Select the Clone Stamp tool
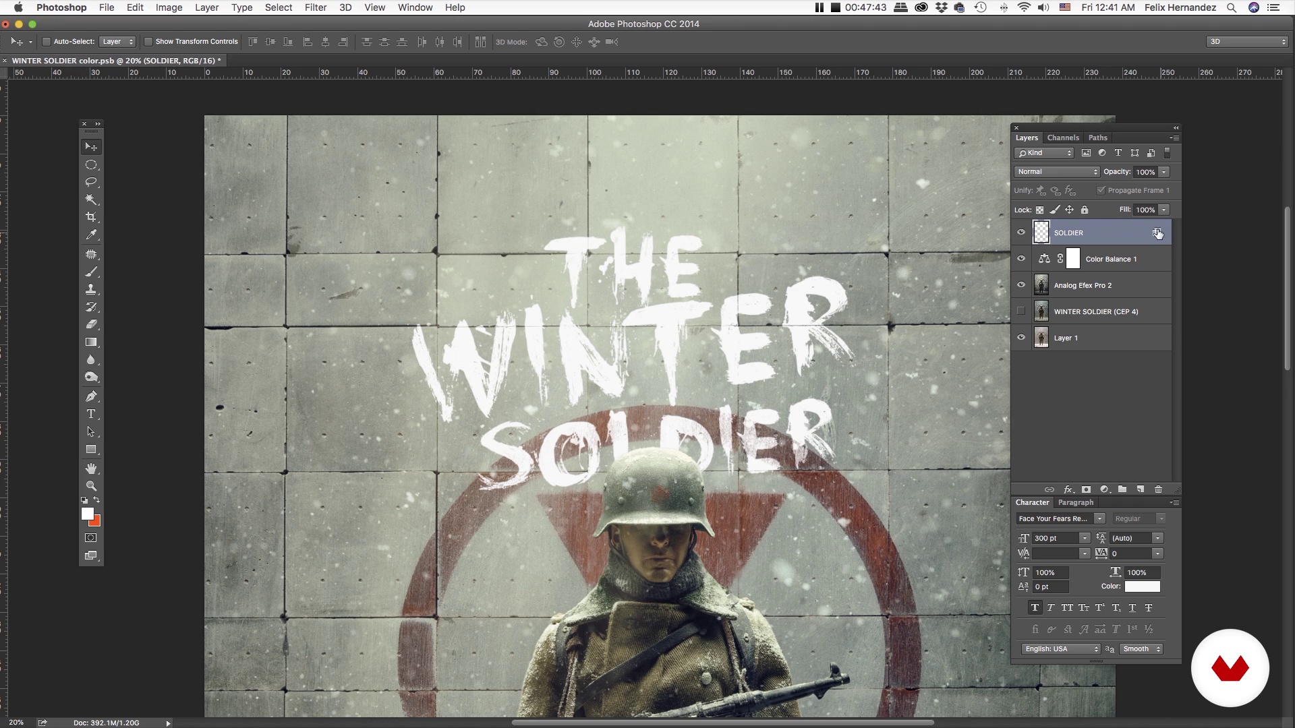Image resolution: width=1295 pixels, height=728 pixels. [91, 289]
